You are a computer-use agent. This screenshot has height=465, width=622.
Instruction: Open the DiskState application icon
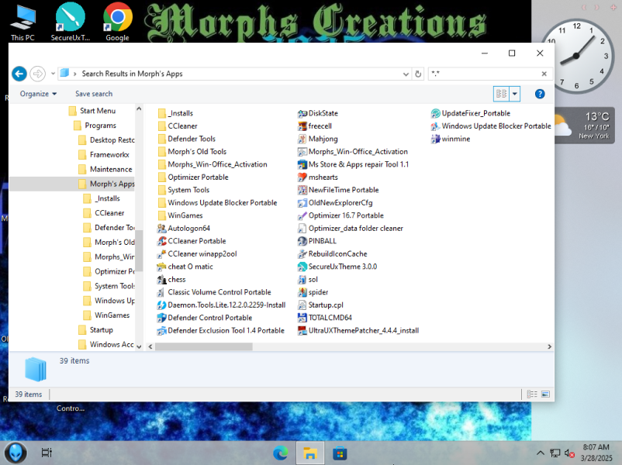coord(302,113)
